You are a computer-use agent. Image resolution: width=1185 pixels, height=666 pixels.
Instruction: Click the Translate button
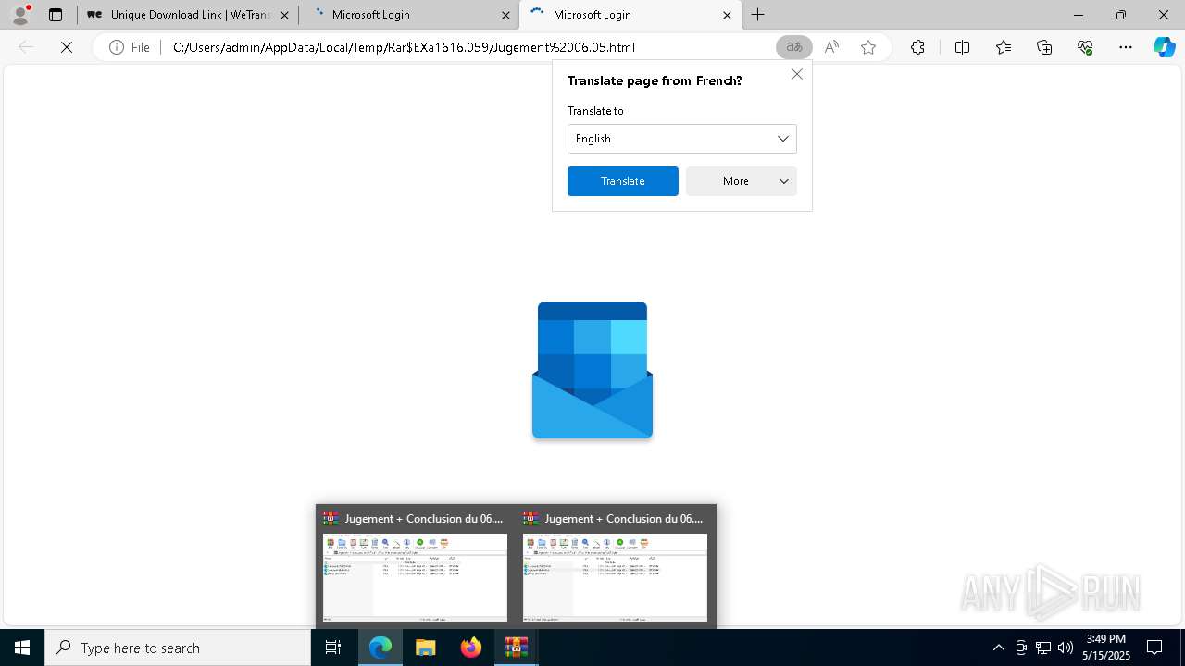tap(623, 181)
